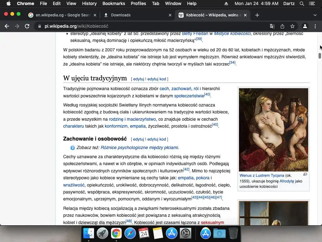The image size is (322, 242).
Task: Reload the page with the refresh icon
Action: pos(27,26)
